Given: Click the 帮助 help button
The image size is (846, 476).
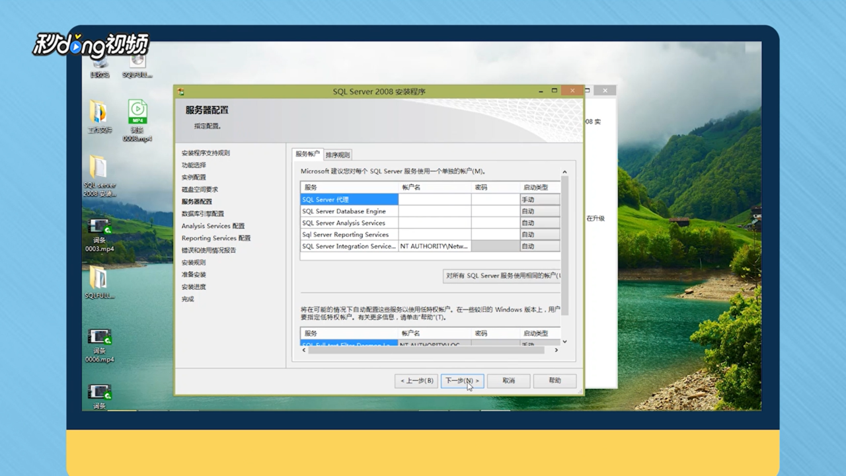Looking at the screenshot, I should pyautogui.click(x=555, y=381).
